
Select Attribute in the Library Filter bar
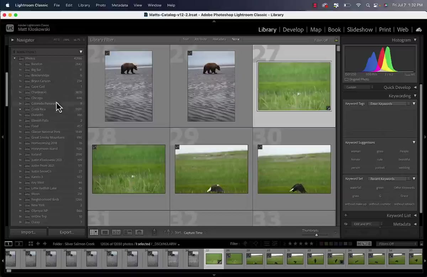pos(200,39)
